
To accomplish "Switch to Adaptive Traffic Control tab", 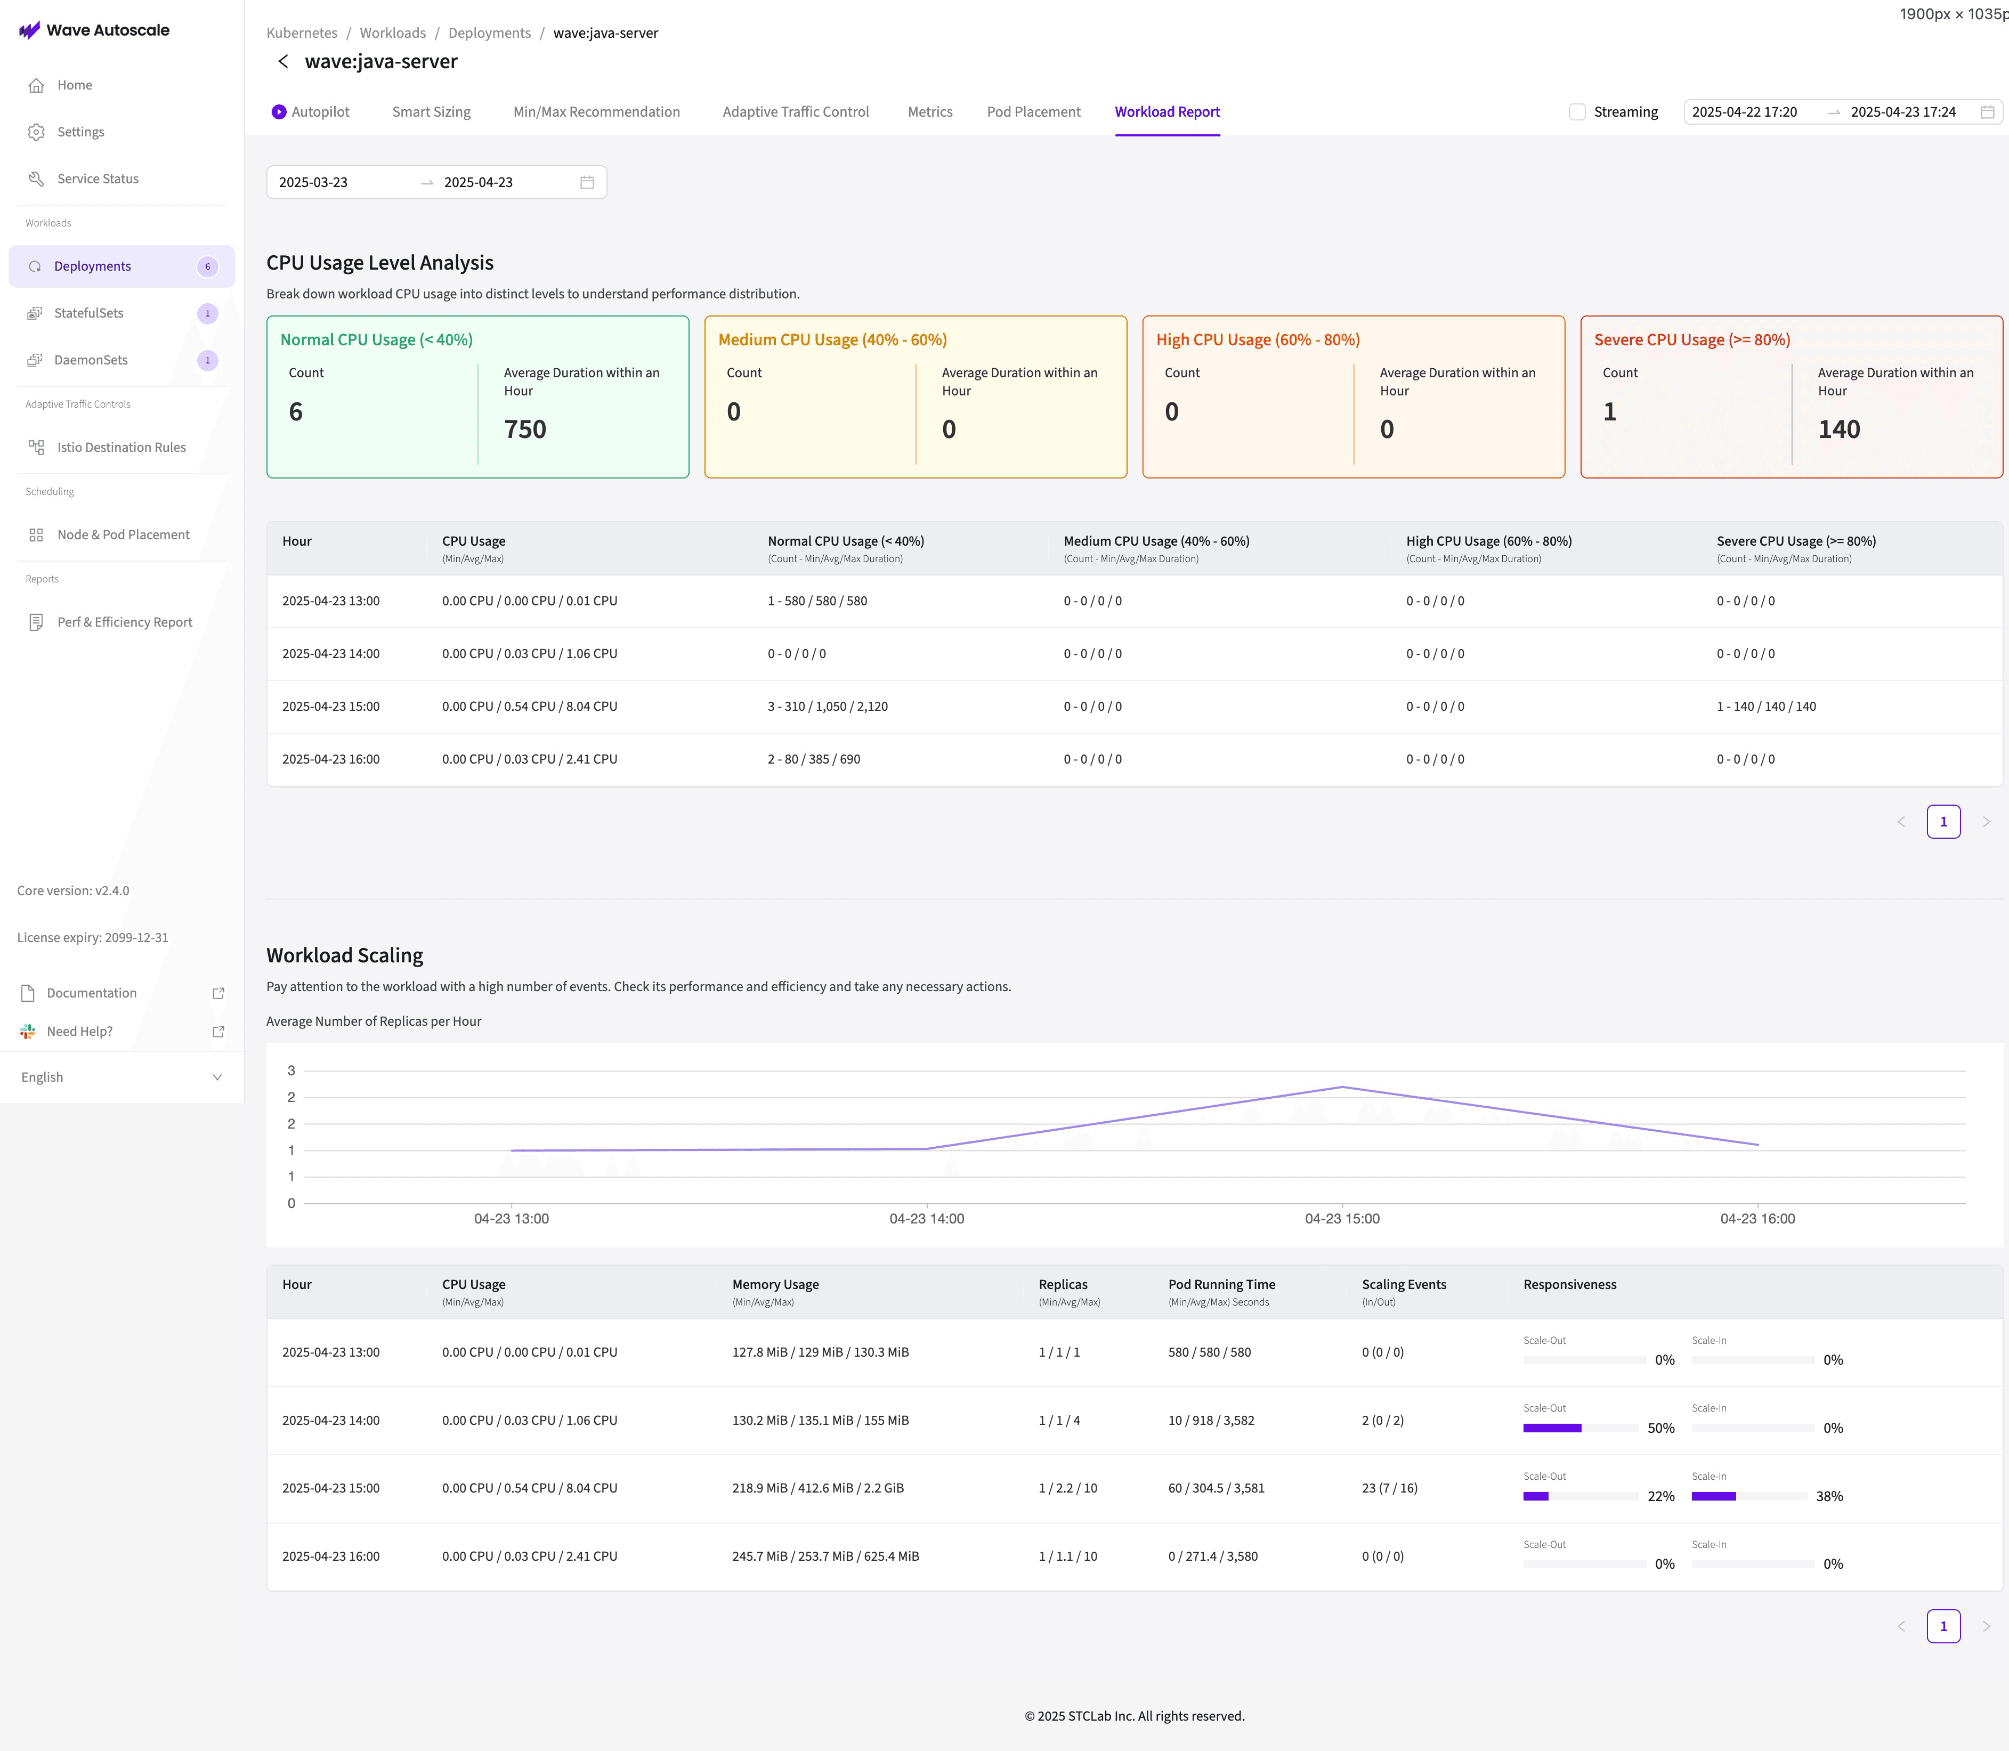I will pos(796,112).
